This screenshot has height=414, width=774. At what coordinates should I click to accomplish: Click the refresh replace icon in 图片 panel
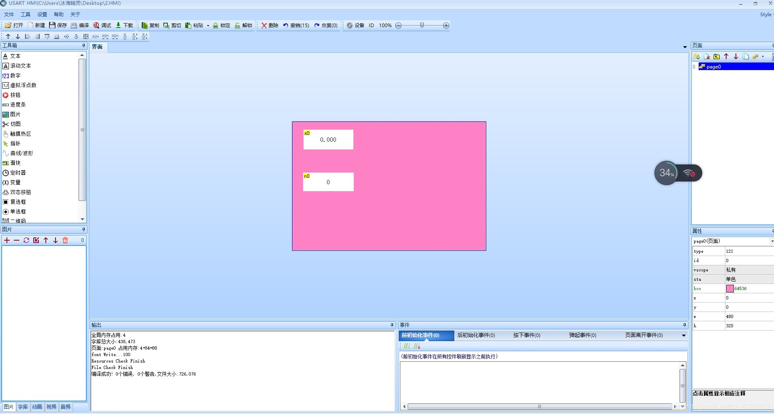[x=26, y=240]
